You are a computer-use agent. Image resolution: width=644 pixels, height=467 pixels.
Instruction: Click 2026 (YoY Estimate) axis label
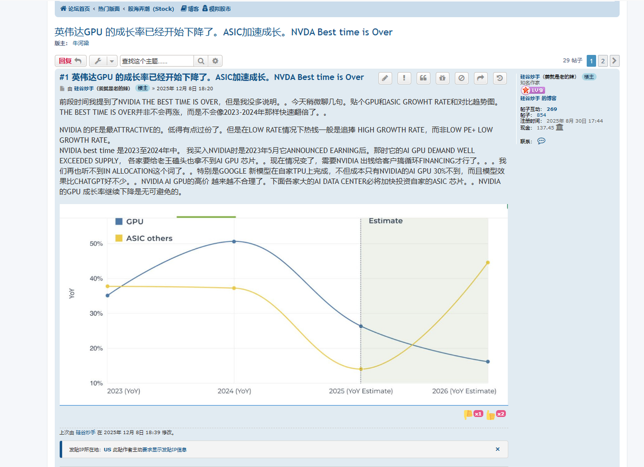(x=464, y=391)
